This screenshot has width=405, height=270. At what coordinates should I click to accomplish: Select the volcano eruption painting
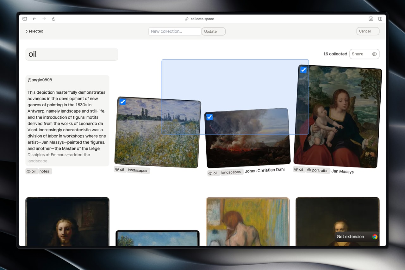click(247, 138)
